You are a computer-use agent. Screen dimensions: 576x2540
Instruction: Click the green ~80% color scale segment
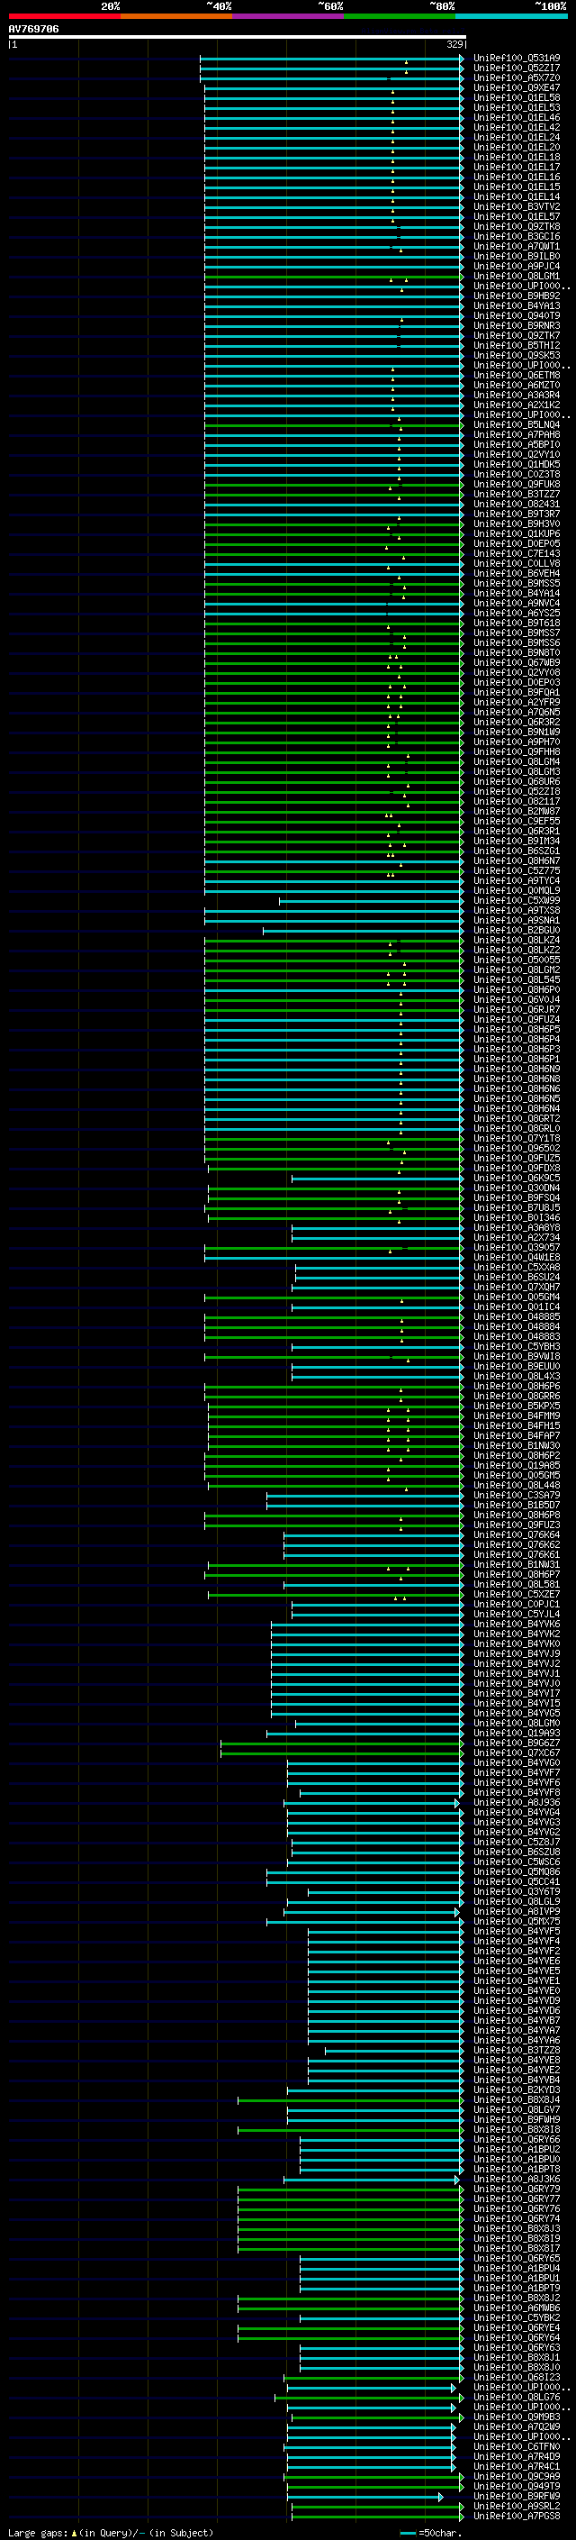pos(400,16)
